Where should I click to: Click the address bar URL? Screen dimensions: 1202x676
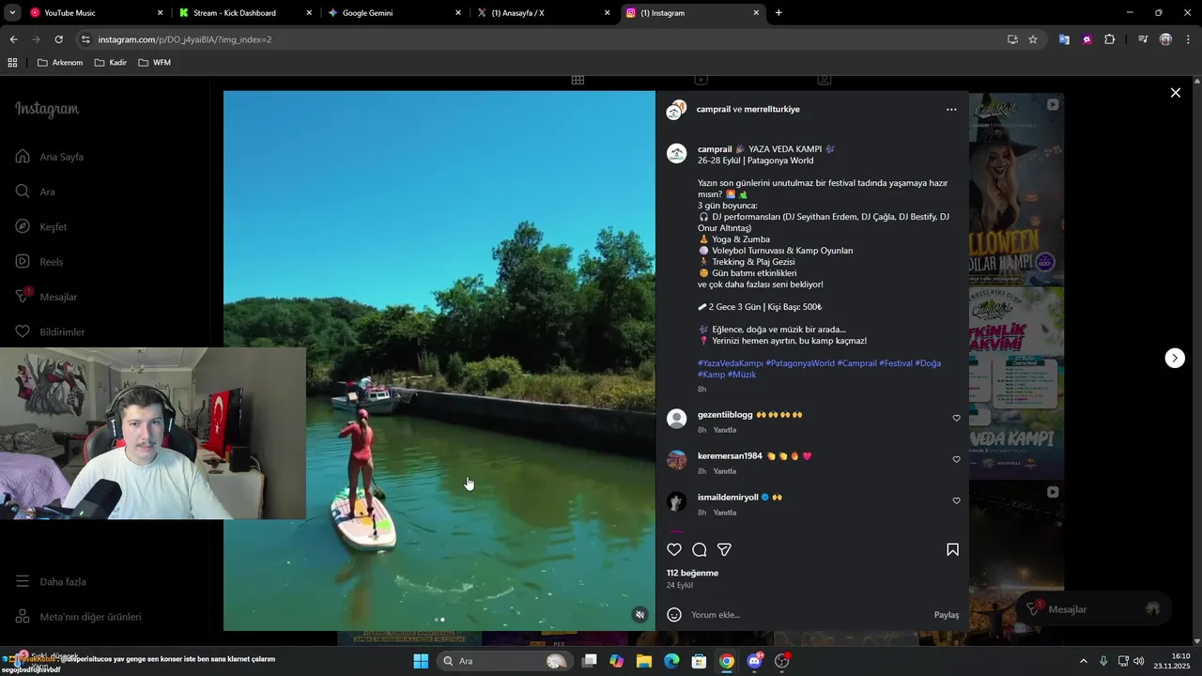185,39
